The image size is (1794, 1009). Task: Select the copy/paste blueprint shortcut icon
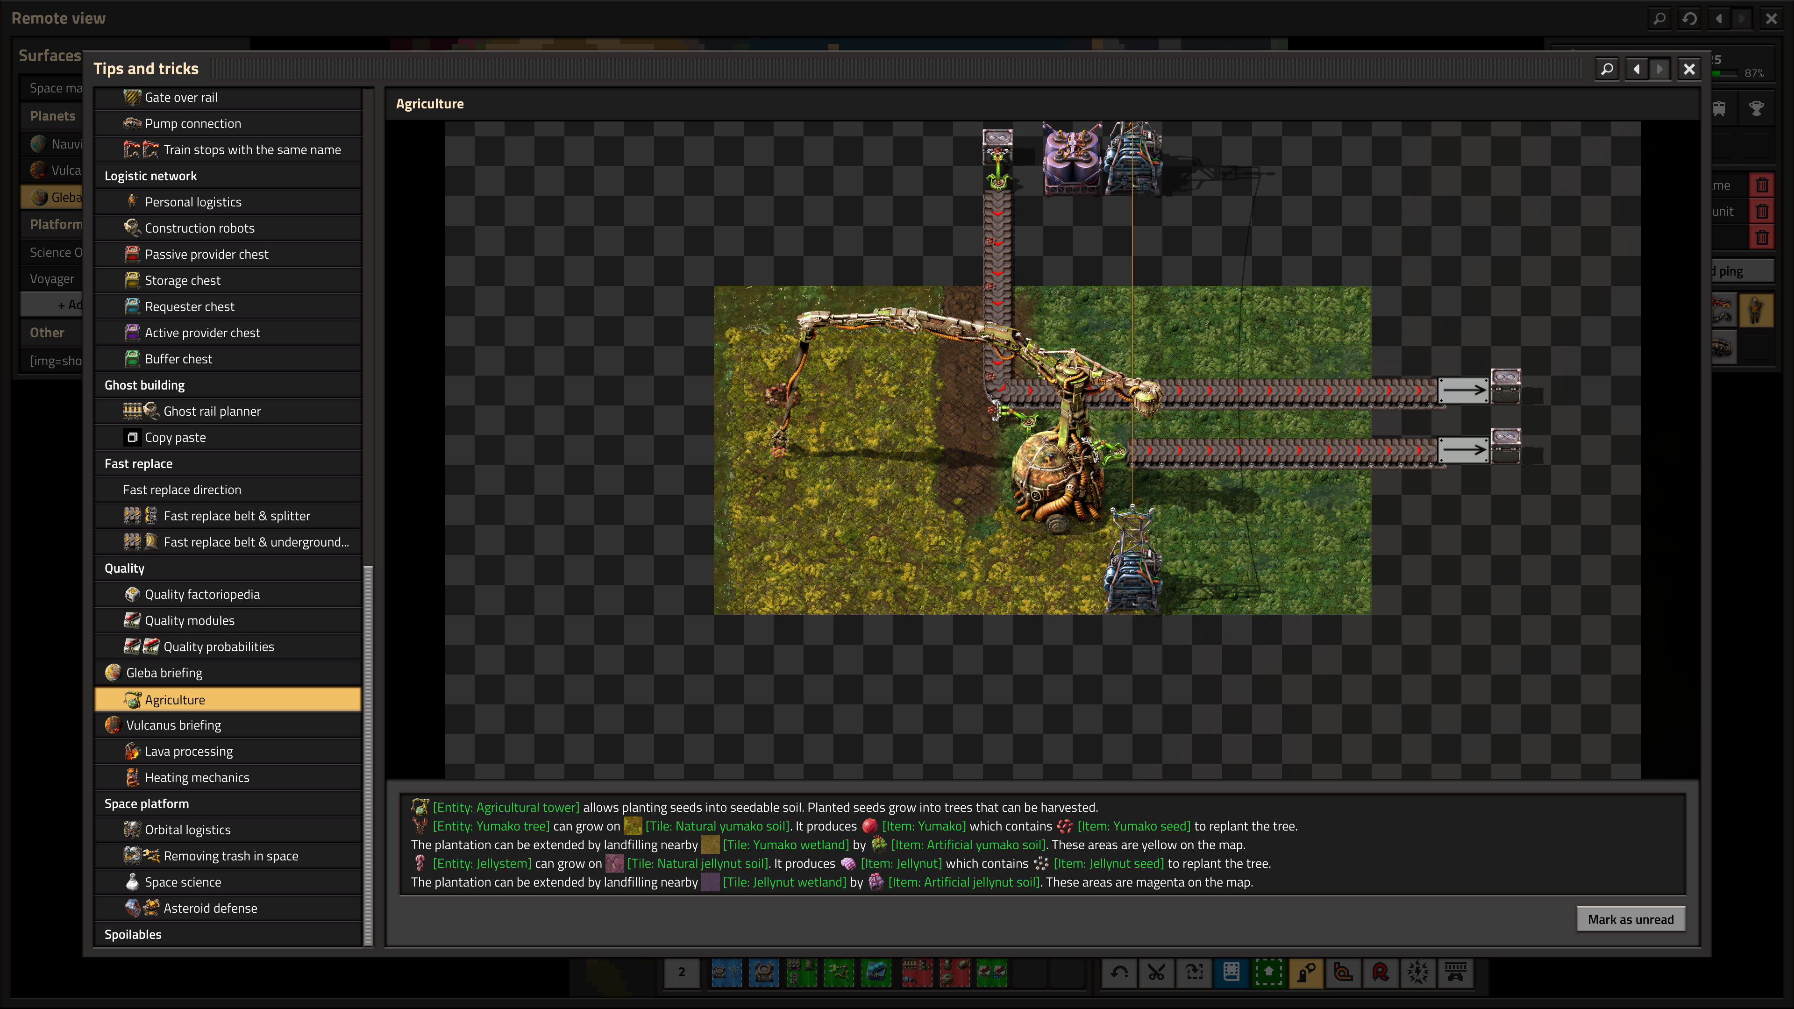(x=1194, y=972)
